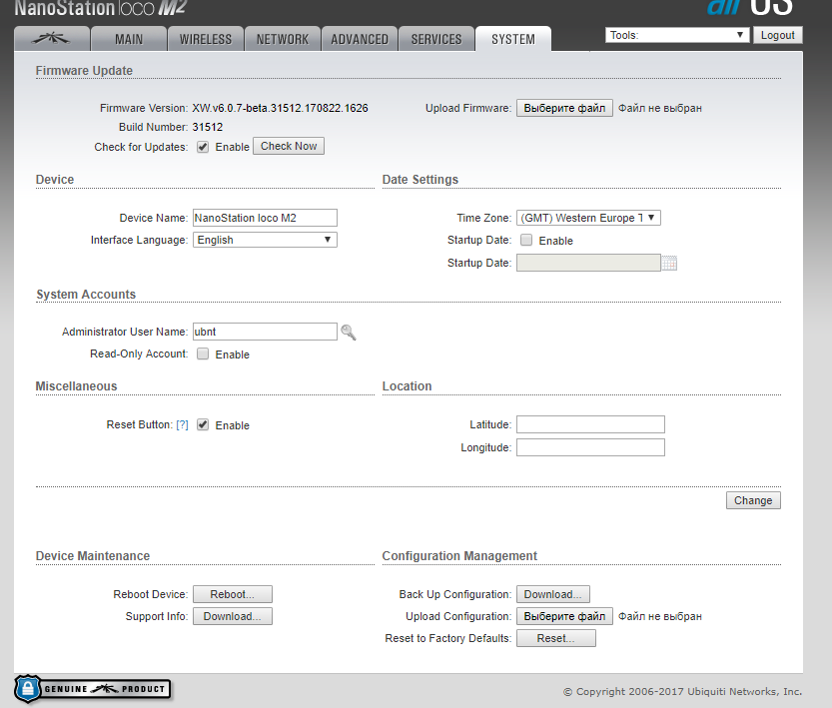The width and height of the screenshot is (832, 708).
Task: Click the Device Maintenance section heading
Action: click(93, 556)
